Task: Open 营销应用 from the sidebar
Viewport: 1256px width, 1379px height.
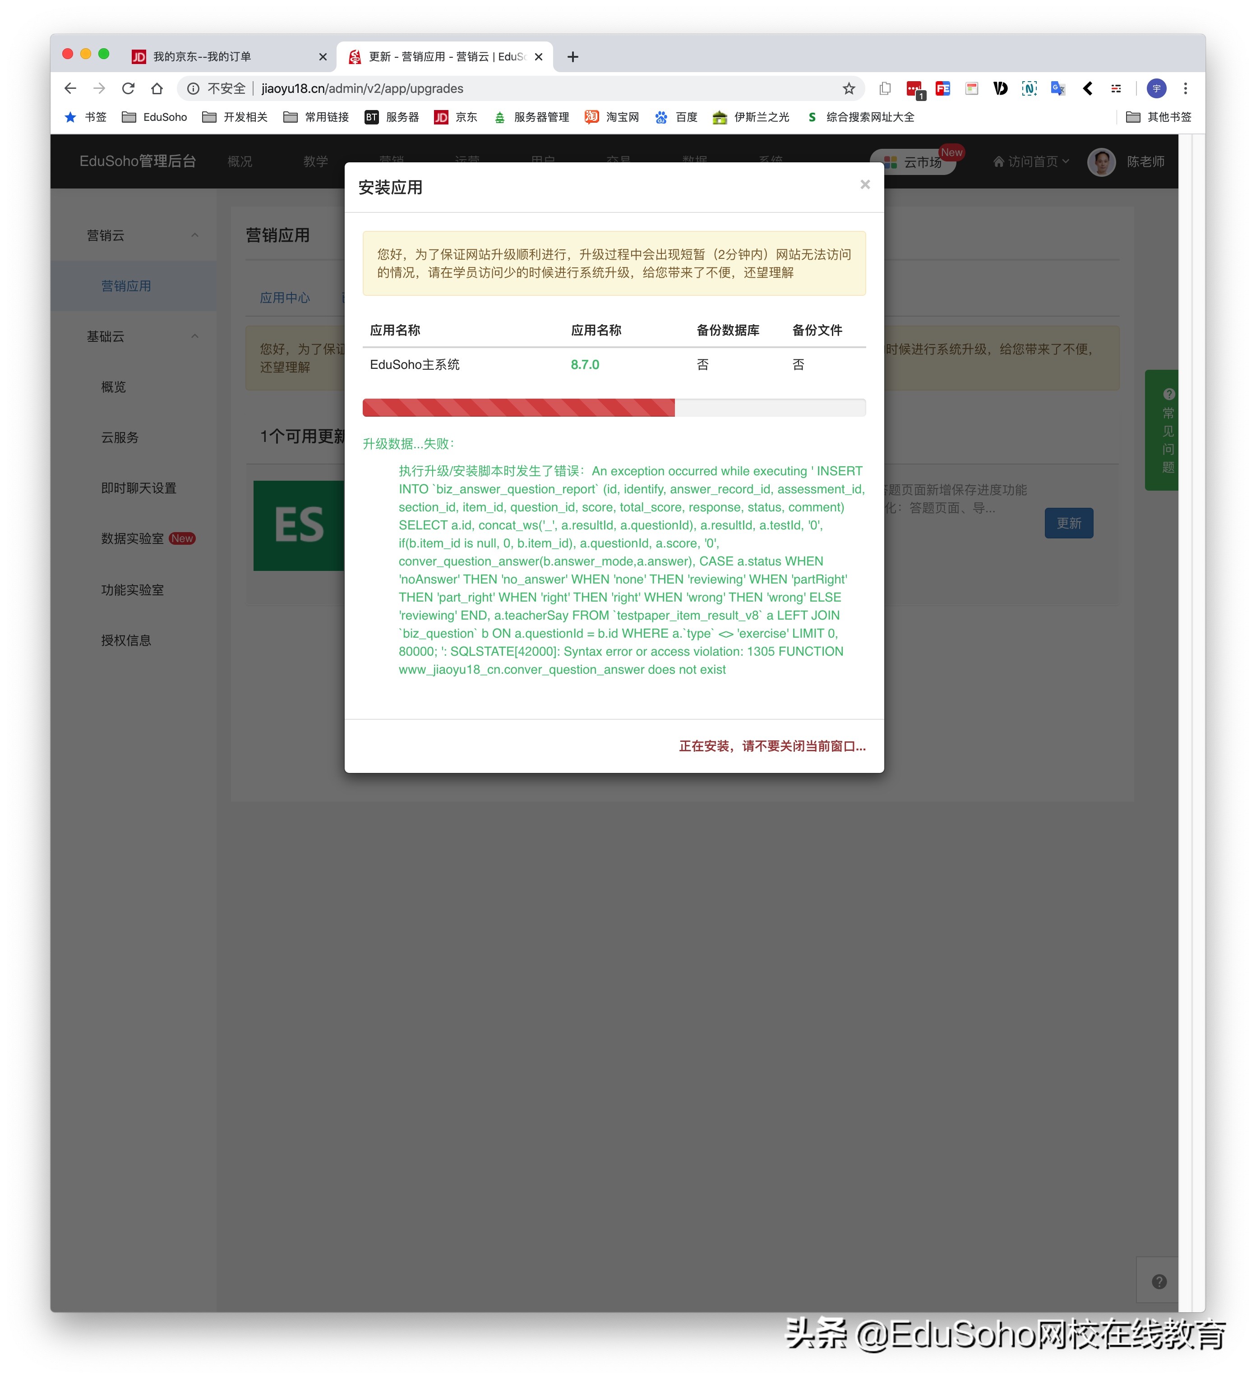Action: (x=127, y=286)
